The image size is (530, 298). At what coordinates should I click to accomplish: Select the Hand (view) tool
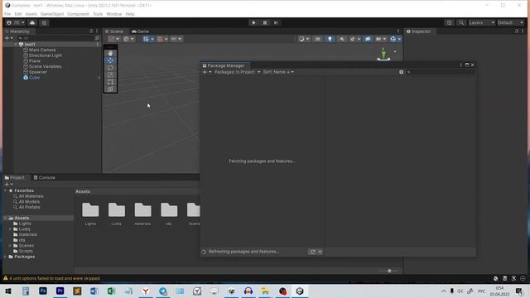[x=110, y=53]
